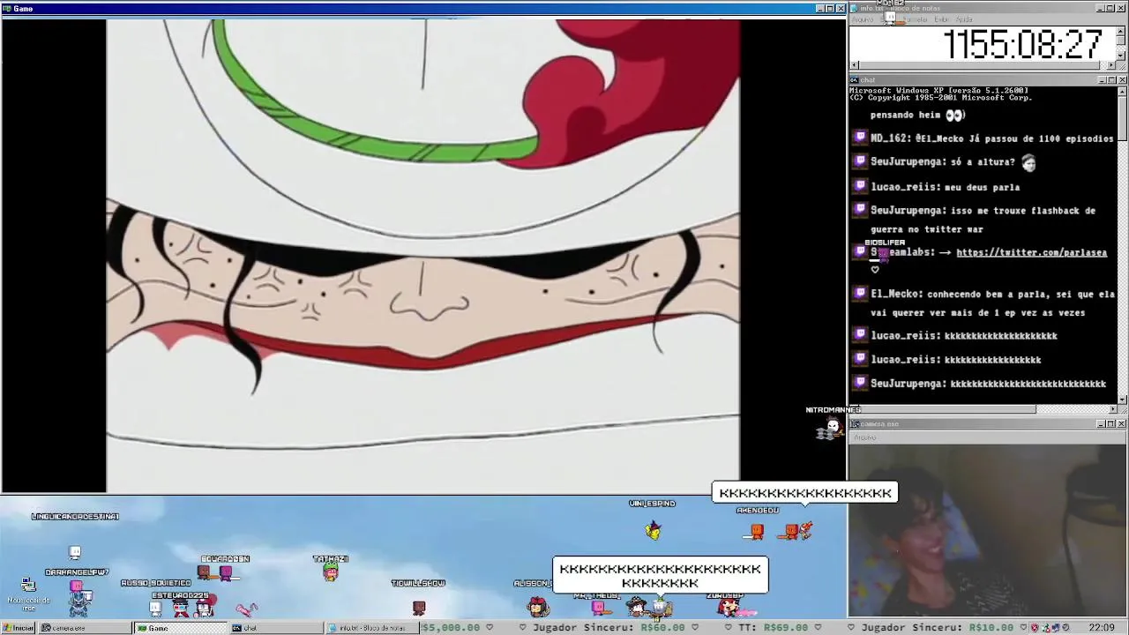Open Exibir menu in Bloco de notas
The image size is (1129, 635).
pyautogui.click(x=941, y=19)
